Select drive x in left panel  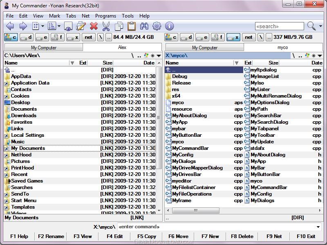click(x=73, y=37)
